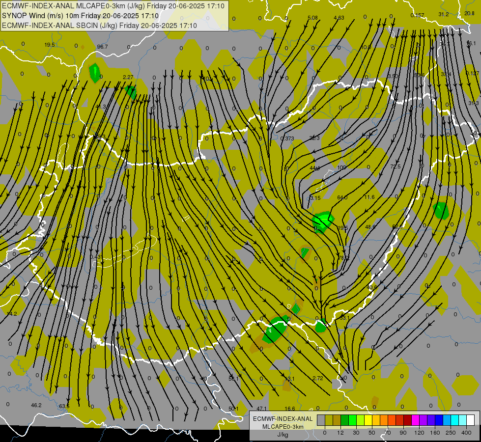Click the legend tick label 90
Image resolution: width=481 pixels, height=442 pixels.
[403, 433]
